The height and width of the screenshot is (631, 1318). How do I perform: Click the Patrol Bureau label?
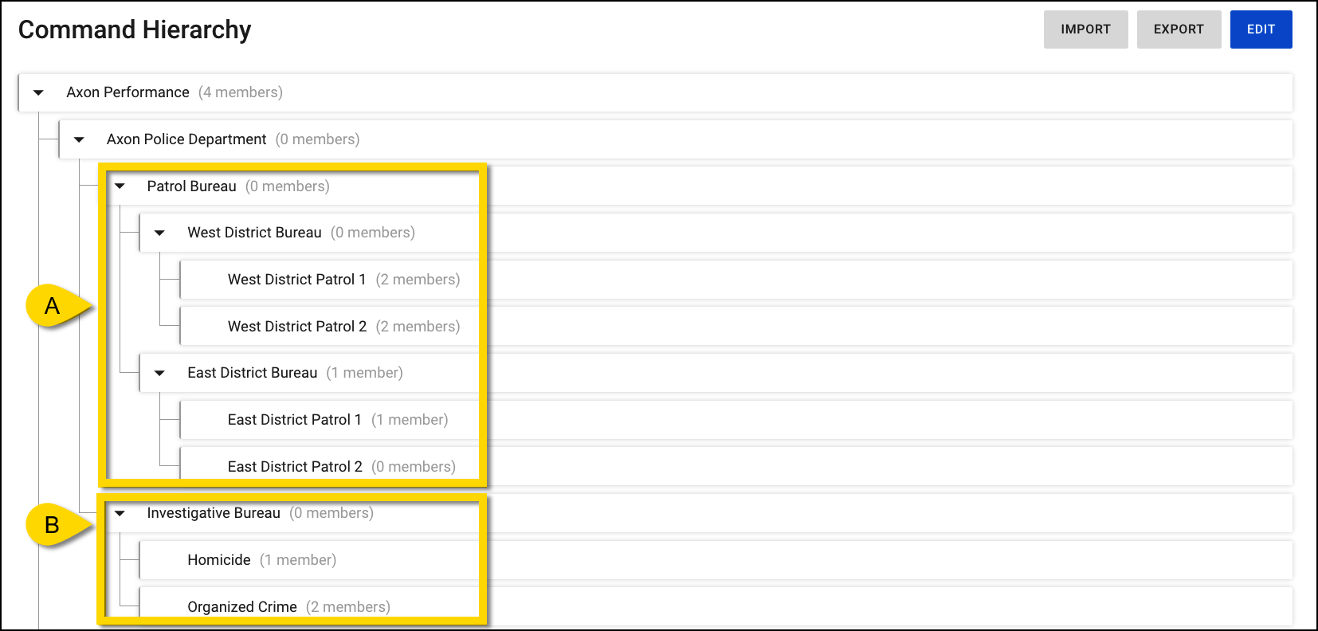pyautogui.click(x=191, y=186)
